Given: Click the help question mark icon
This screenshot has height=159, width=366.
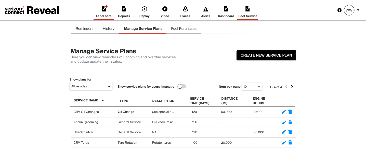Looking at the screenshot, I should [339, 10].
